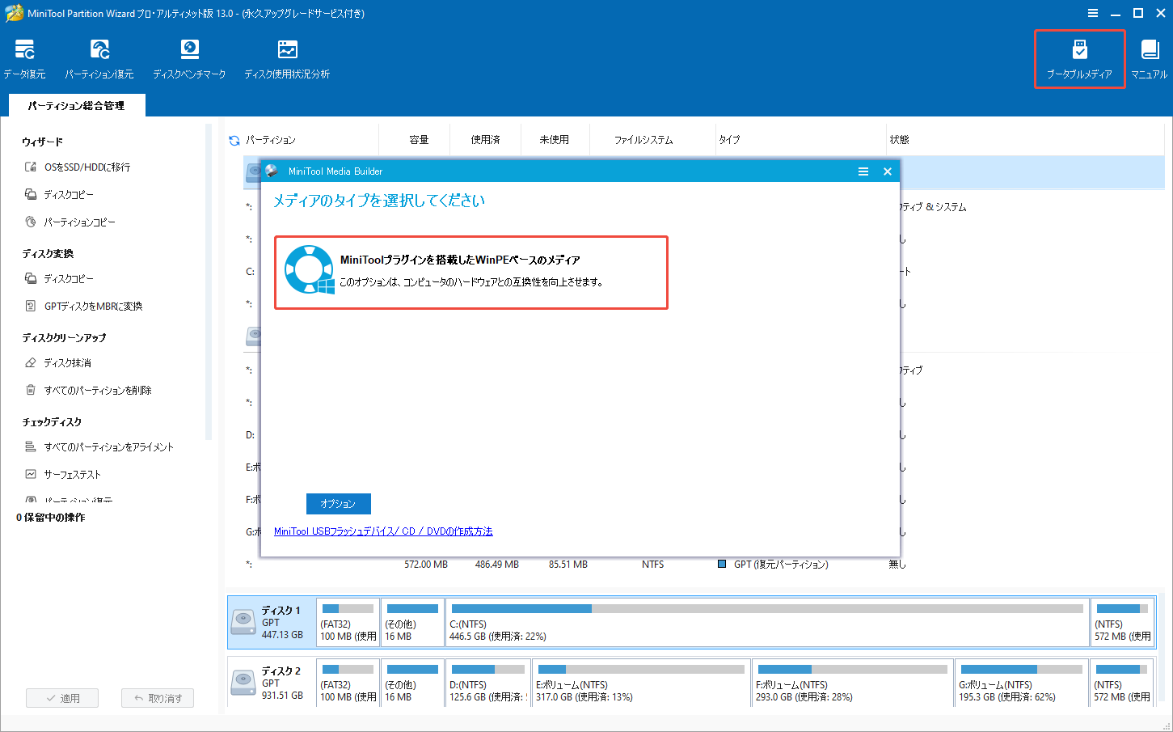This screenshot has height=732, width=1173.
Task: Open the main window hamburger menu
Action: tap(1093, 13)
